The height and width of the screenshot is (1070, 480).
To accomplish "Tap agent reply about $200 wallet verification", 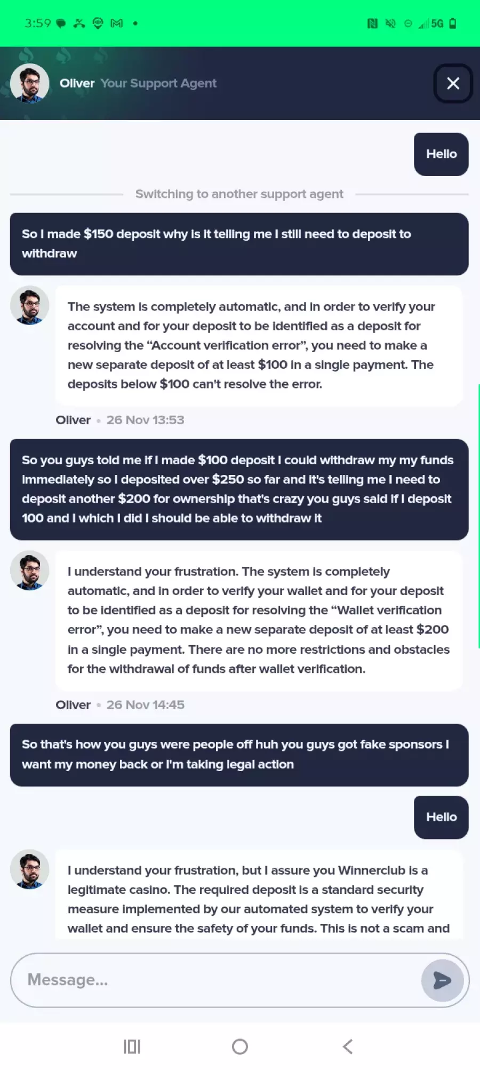I will pyautogui.click(x=259, y=620).
